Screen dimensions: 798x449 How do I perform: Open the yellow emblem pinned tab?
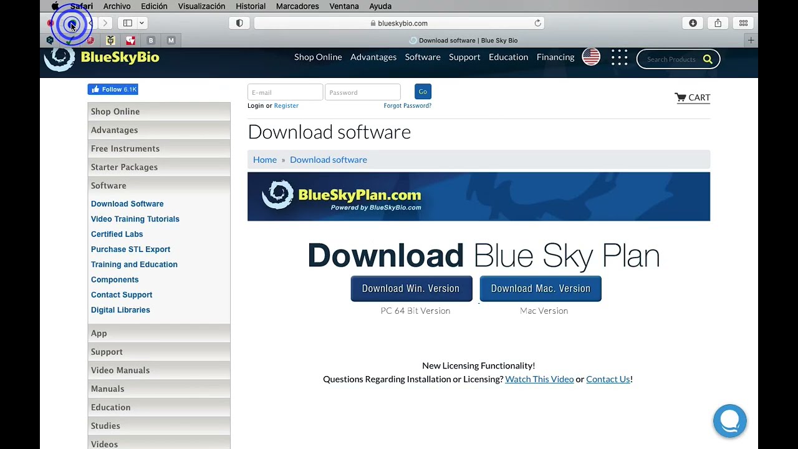pos(110,41)
